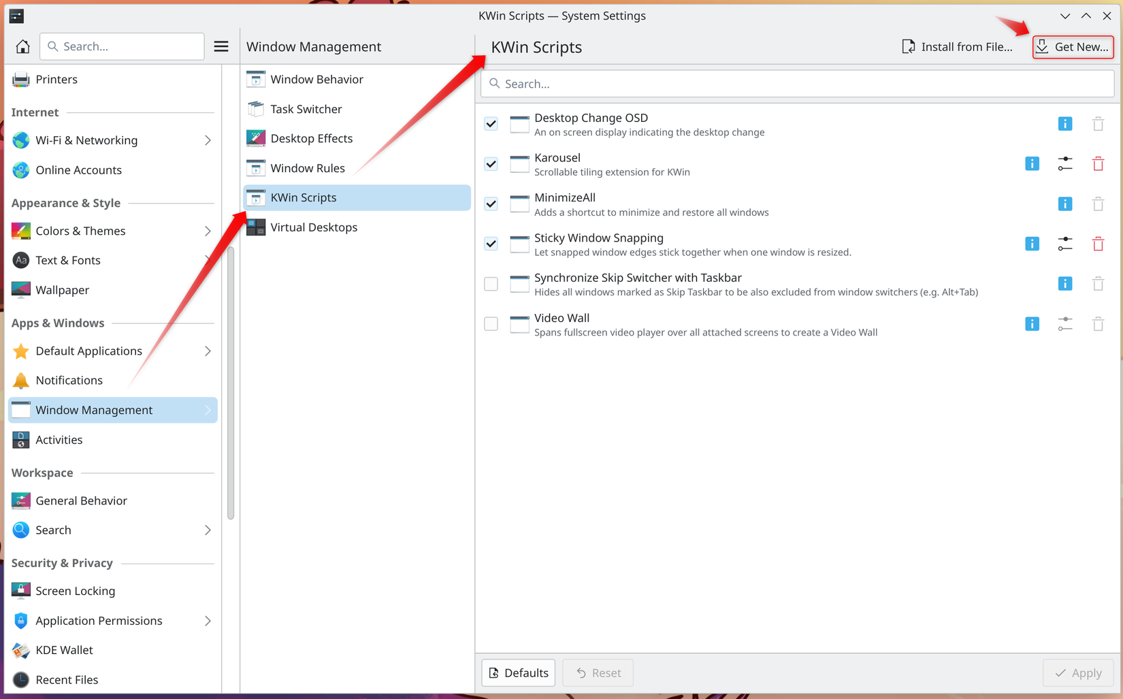
Task: Switch to Virtual Desktops page
Action: click(314, 227)
